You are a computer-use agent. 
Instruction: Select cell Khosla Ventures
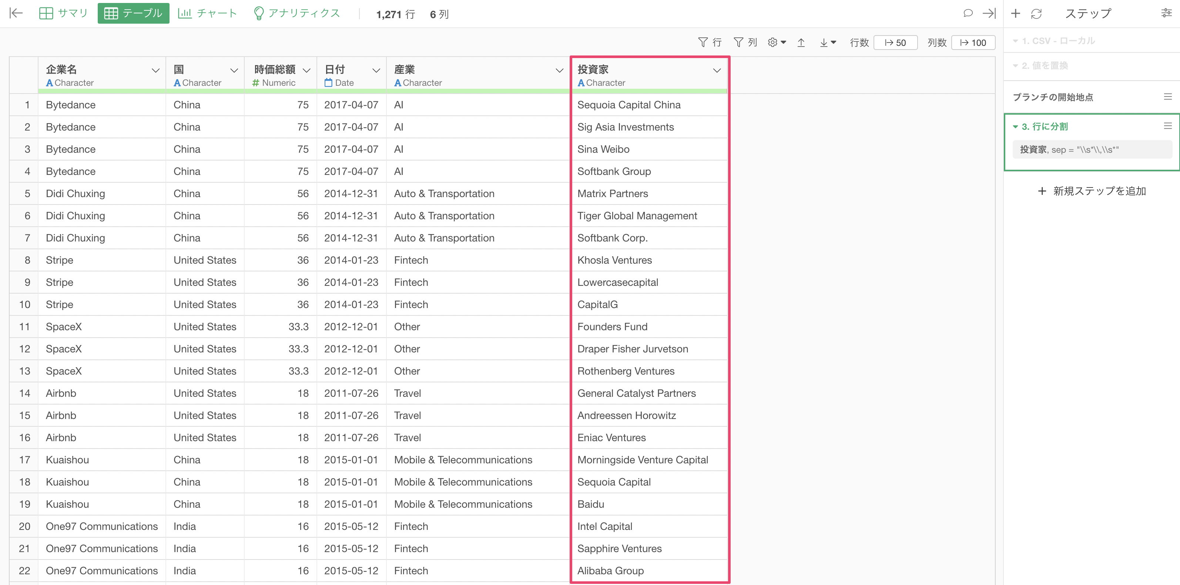[x=649, y=260]
